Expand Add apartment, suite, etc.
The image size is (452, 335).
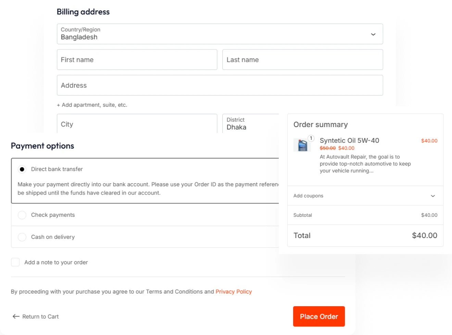(92, 105)
